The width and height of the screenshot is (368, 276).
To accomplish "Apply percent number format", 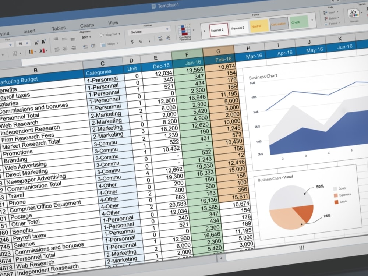I will [140, 42].
